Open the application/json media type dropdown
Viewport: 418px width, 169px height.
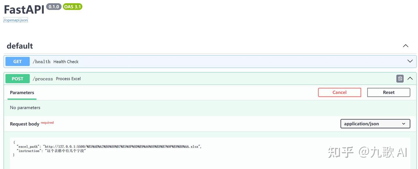[x=375, y=123]
